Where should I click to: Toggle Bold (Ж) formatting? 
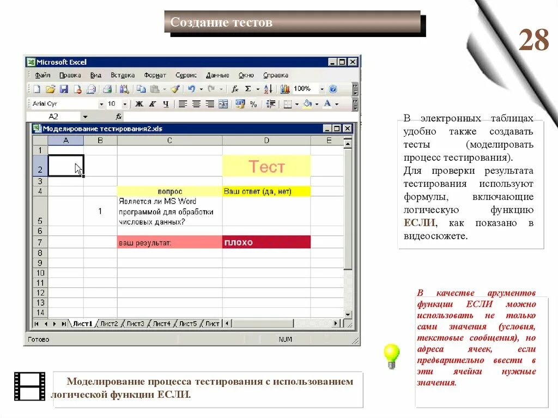point(139,104)
